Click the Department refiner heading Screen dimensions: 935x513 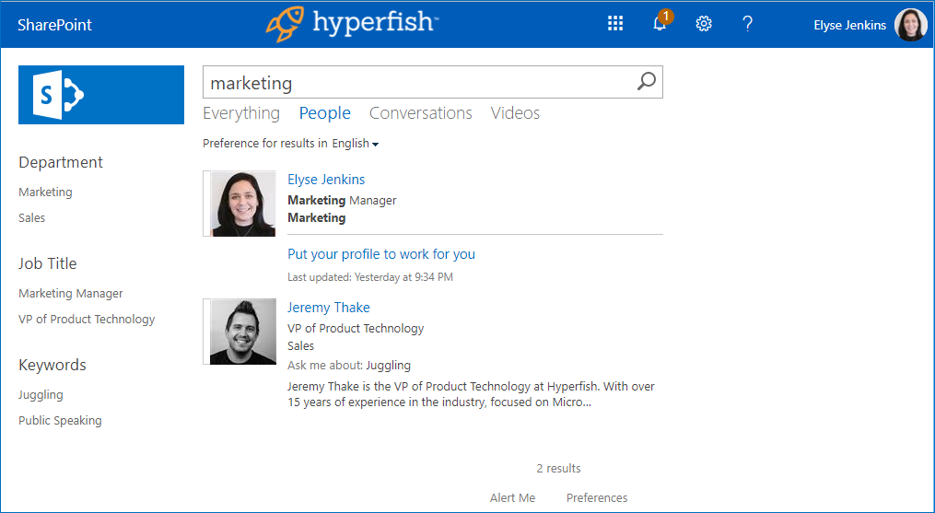tap(61, 162)
